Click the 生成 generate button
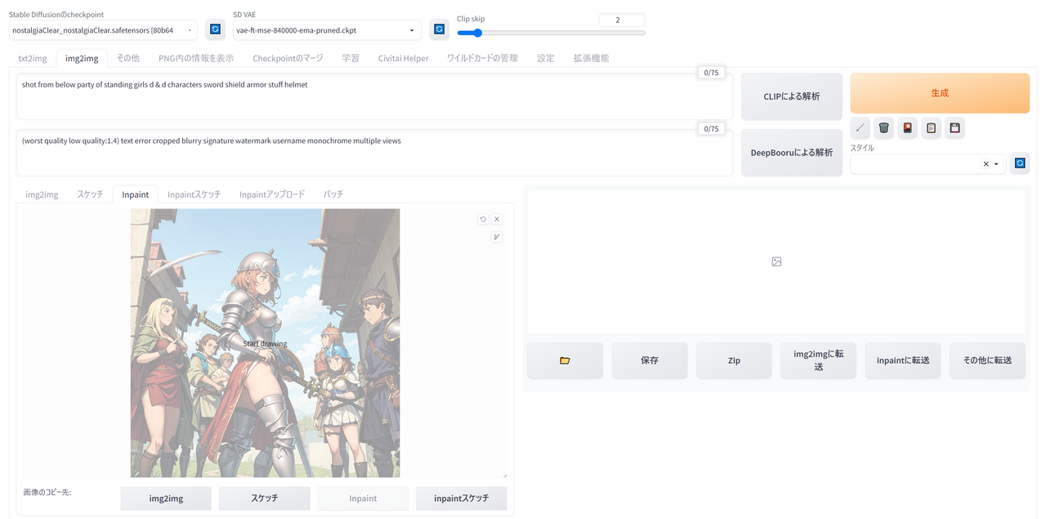This screenshot has height=519, width=1046. (x=940, y=93)
